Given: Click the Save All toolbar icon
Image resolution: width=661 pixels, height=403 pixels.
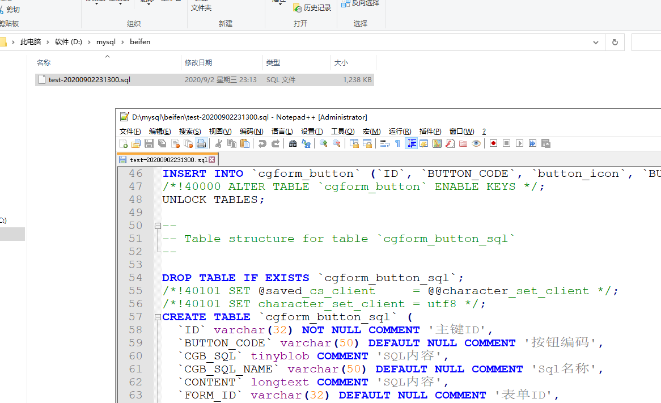Looking at the screenshot, I should (x=162, y=144).
